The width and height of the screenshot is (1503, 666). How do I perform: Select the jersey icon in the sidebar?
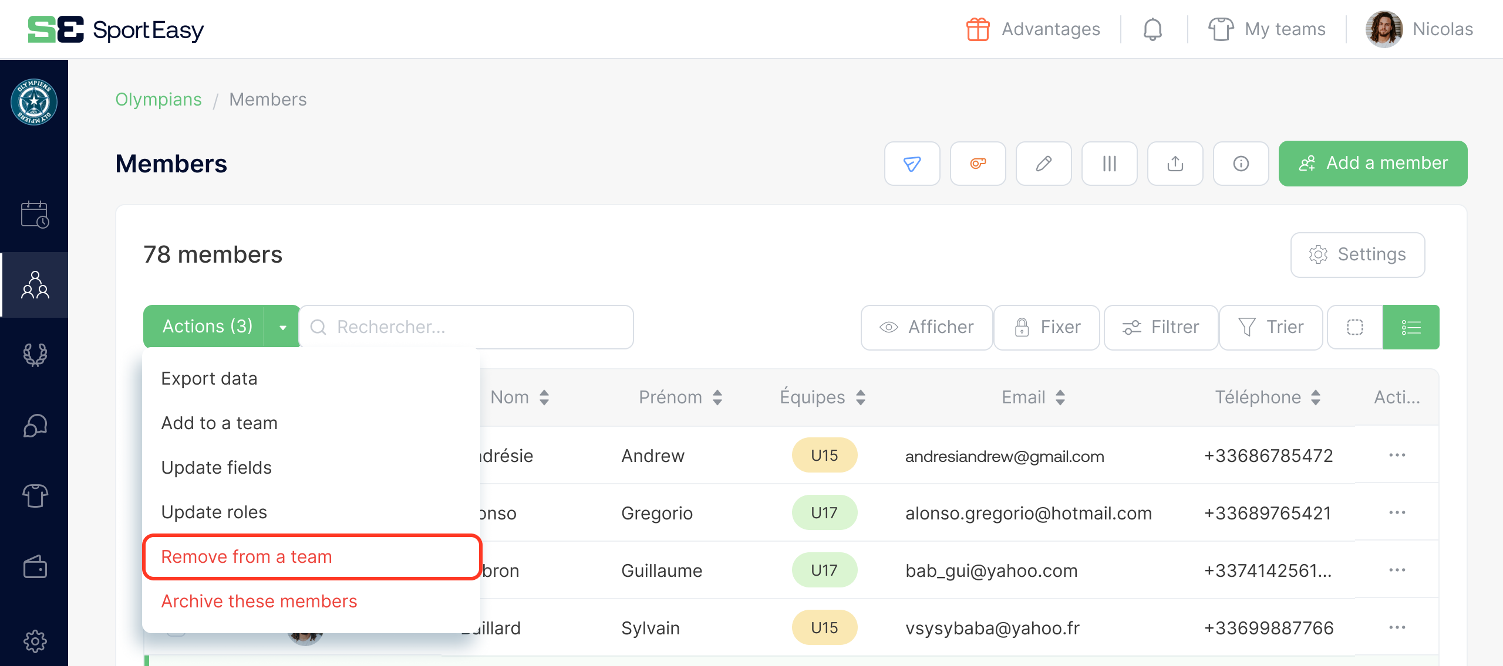[x=35, y=495]
